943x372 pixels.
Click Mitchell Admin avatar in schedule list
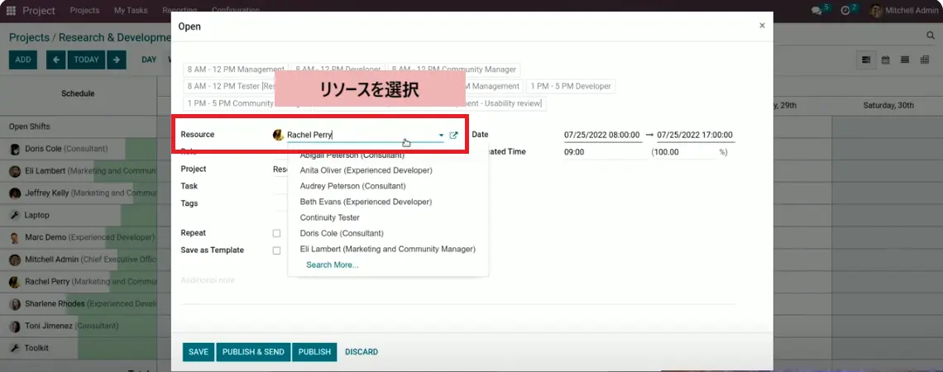tap(15, 260)
